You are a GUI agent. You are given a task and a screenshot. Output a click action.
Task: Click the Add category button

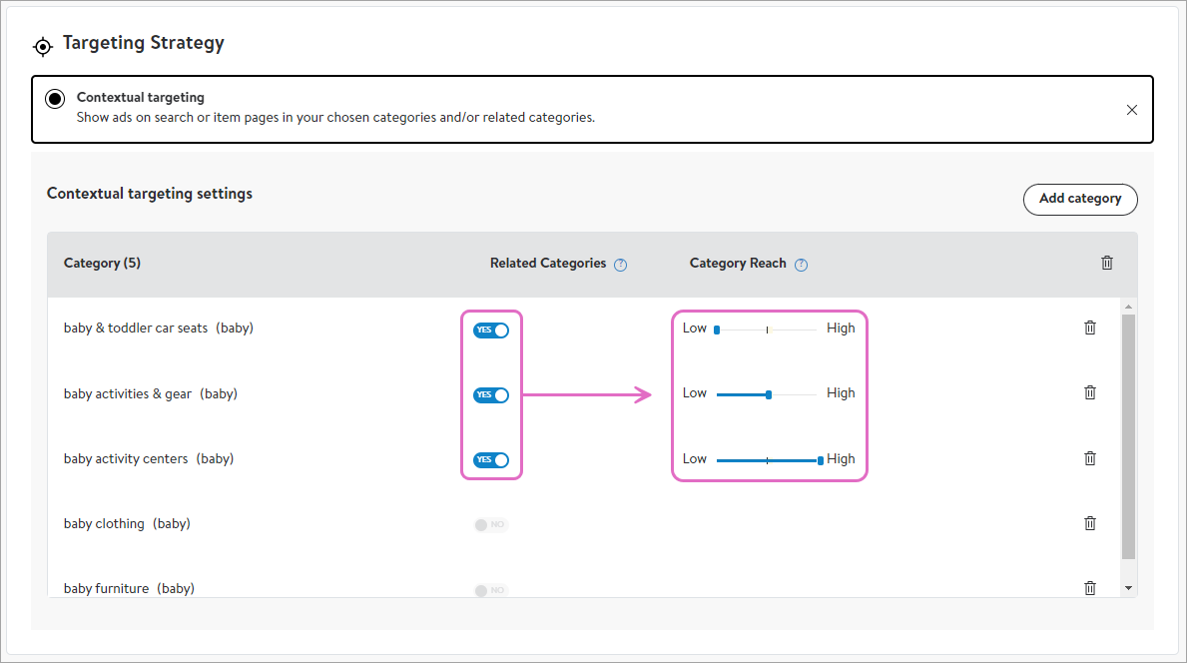tap(1080, 199)
